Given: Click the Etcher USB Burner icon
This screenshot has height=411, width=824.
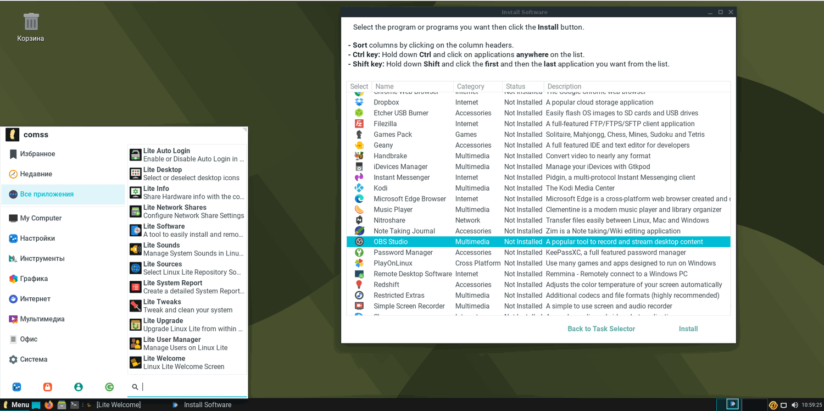Looking at the screenshot, I should click(x=359, y=113).
